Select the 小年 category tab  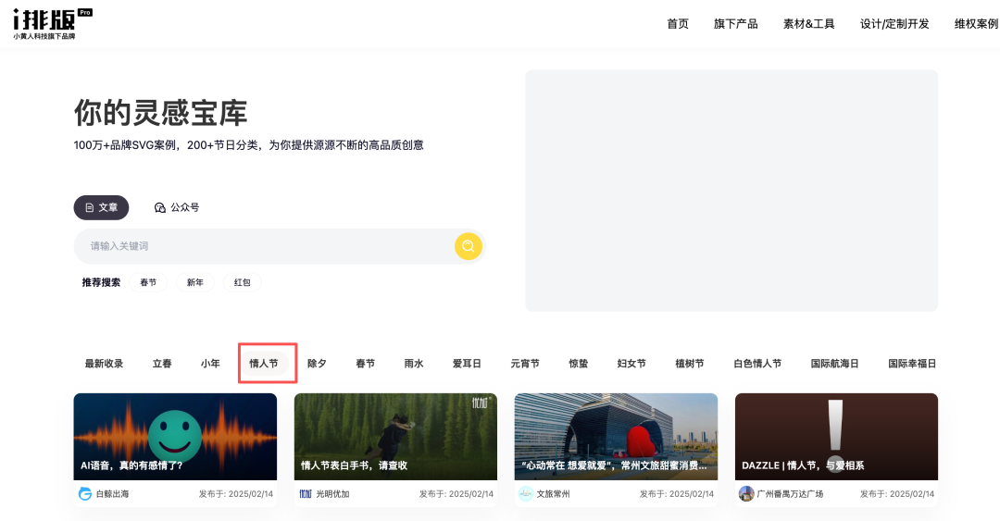(x=210, y=364)
